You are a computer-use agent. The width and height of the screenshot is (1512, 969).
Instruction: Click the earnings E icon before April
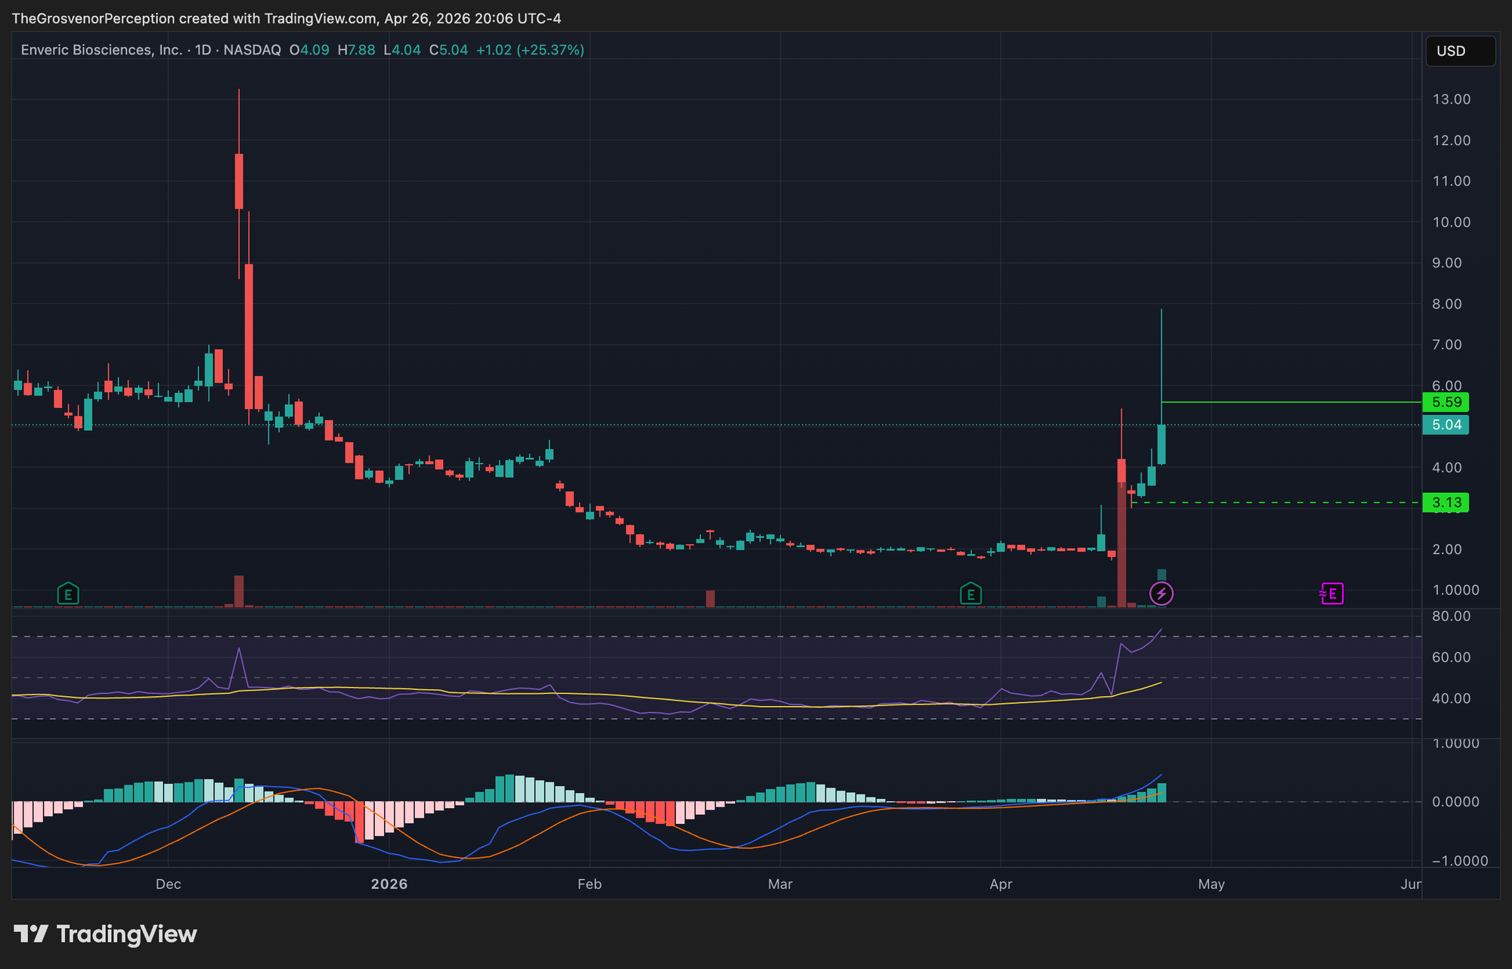pyautogui.click(x=971, y=594)
